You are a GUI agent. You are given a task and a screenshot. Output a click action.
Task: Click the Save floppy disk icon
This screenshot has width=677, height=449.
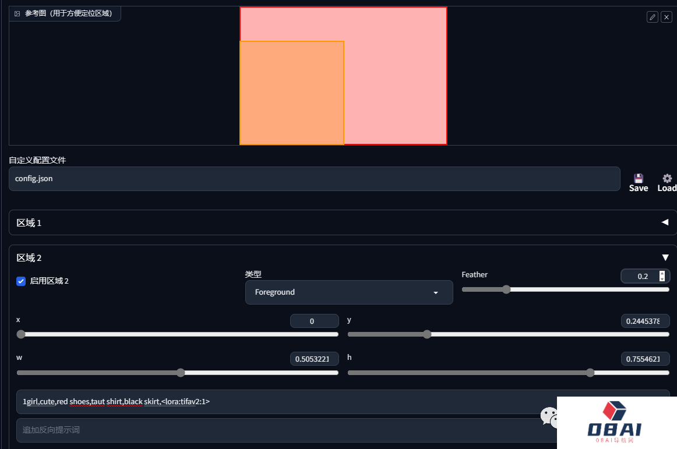point(639,179)
